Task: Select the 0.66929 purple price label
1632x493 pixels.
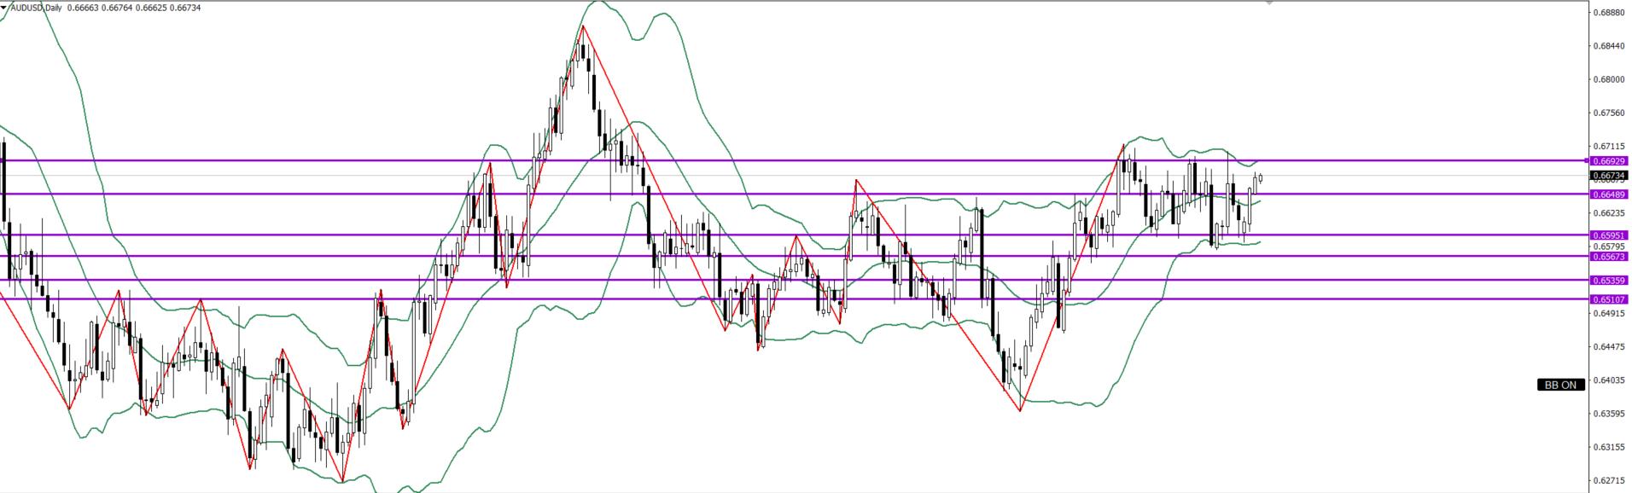Action: [x=1610, y=161]
